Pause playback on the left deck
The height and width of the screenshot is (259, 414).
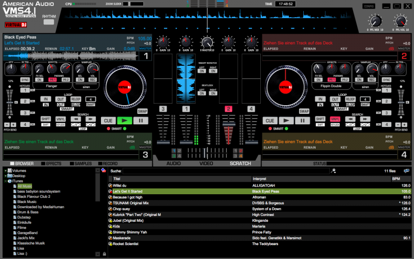click(x=140, y=120)
